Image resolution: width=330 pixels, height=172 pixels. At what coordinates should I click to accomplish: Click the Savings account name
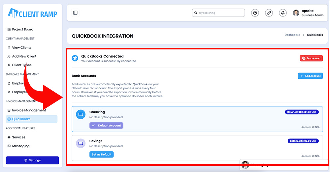[x=96, y=141]
